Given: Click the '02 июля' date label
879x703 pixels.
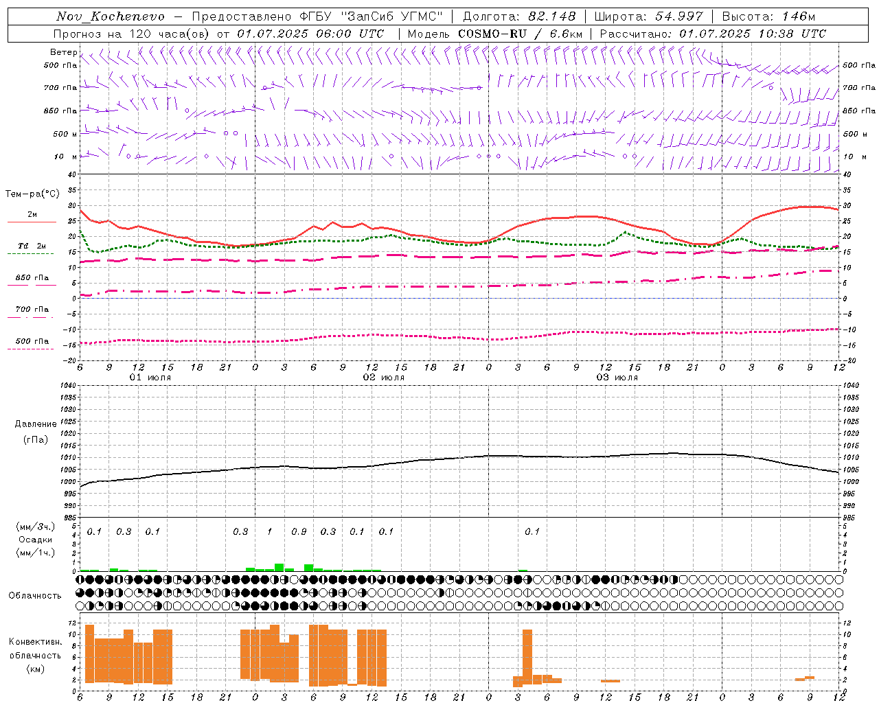Looking at the screenshot, I should pyautogui.click(x=384, y=378).
